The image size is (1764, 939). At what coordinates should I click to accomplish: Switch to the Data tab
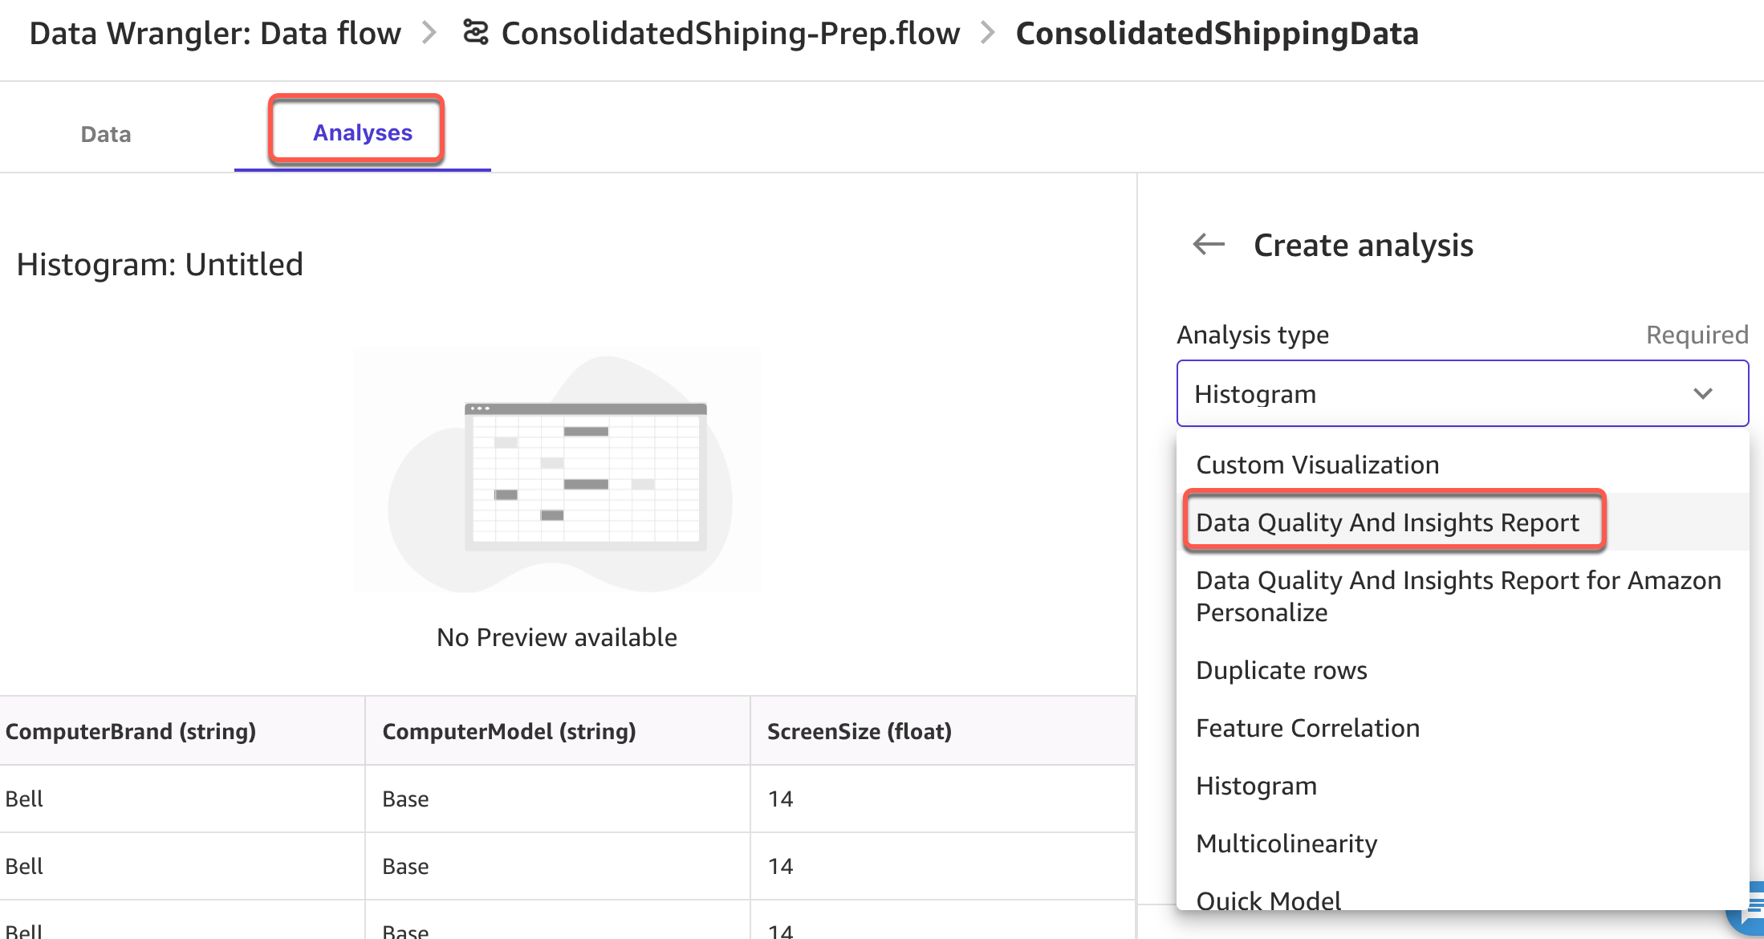[106, 134]
